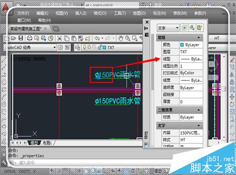Open the Layer Properties Manager icon
236x175 pixels.
pos(77,47)
